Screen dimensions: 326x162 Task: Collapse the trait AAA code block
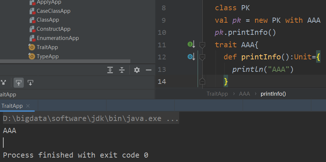coord(202,45)
